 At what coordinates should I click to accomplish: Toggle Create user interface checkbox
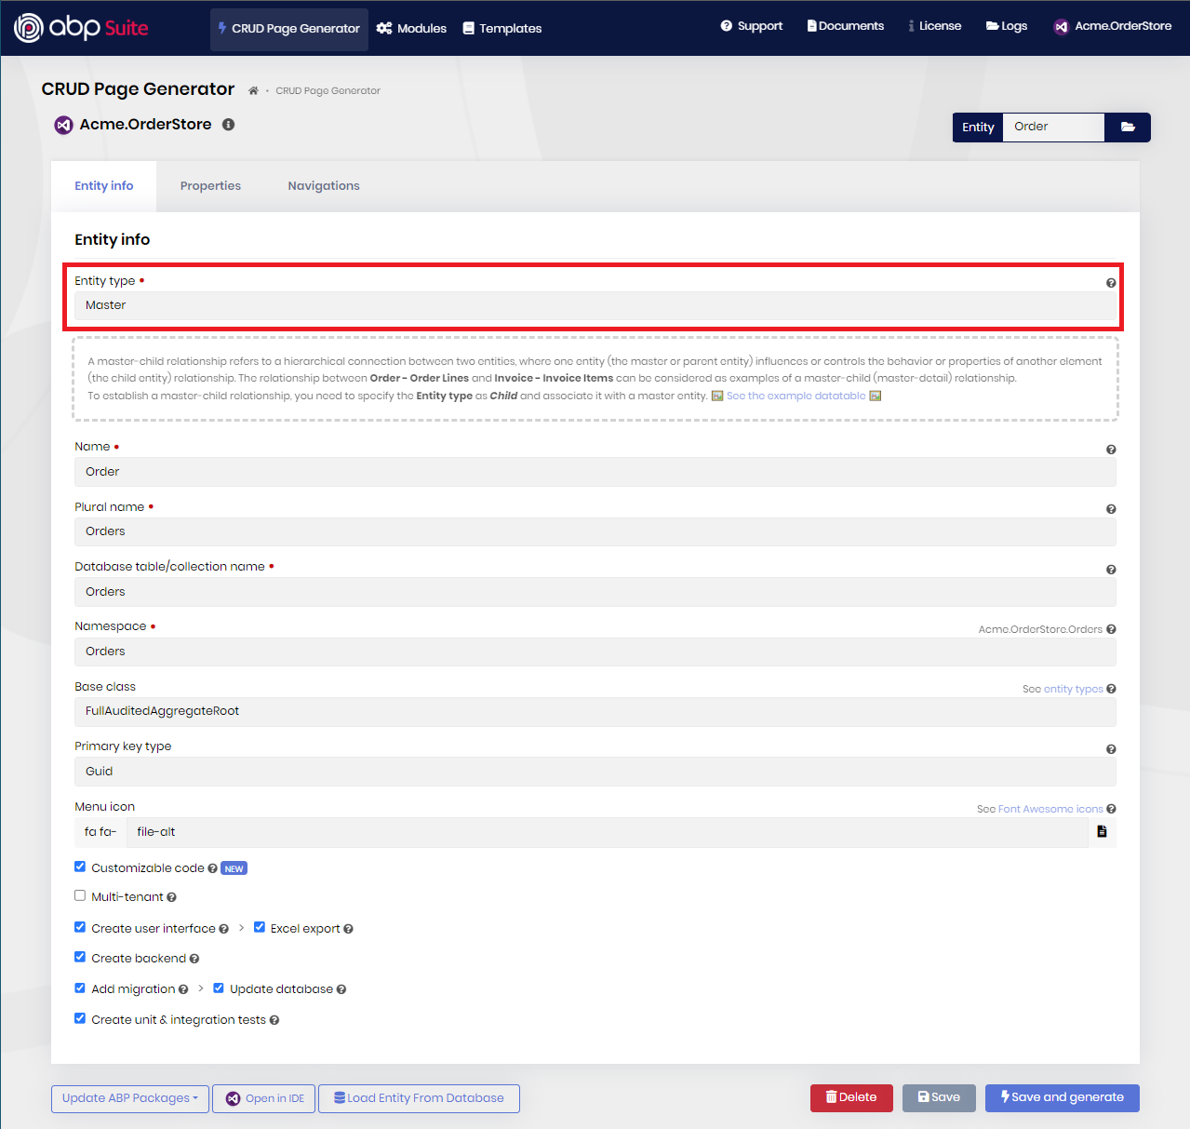(80, 927)
